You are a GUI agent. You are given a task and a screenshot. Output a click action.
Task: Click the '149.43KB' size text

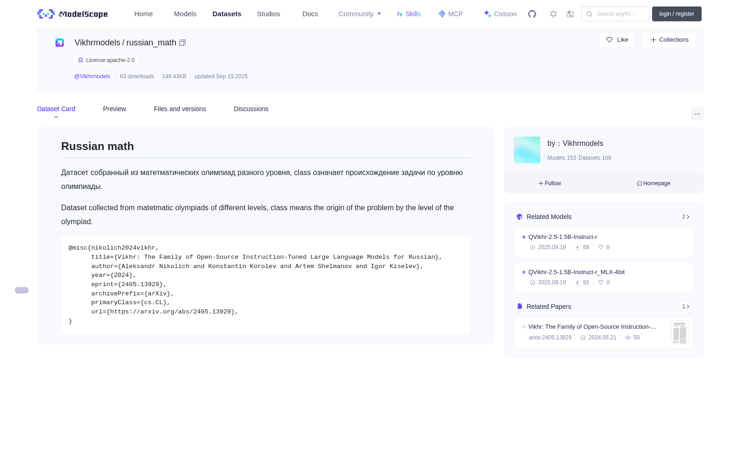[174, 76]
